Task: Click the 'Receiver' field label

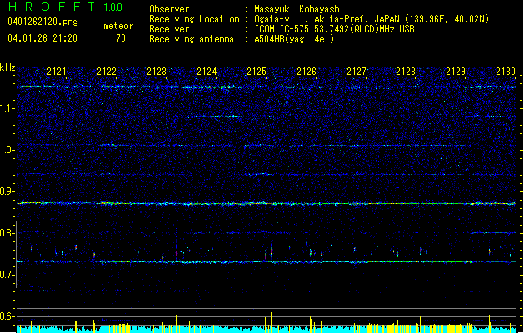Action: pyautogui.click(x=169, y=29)
